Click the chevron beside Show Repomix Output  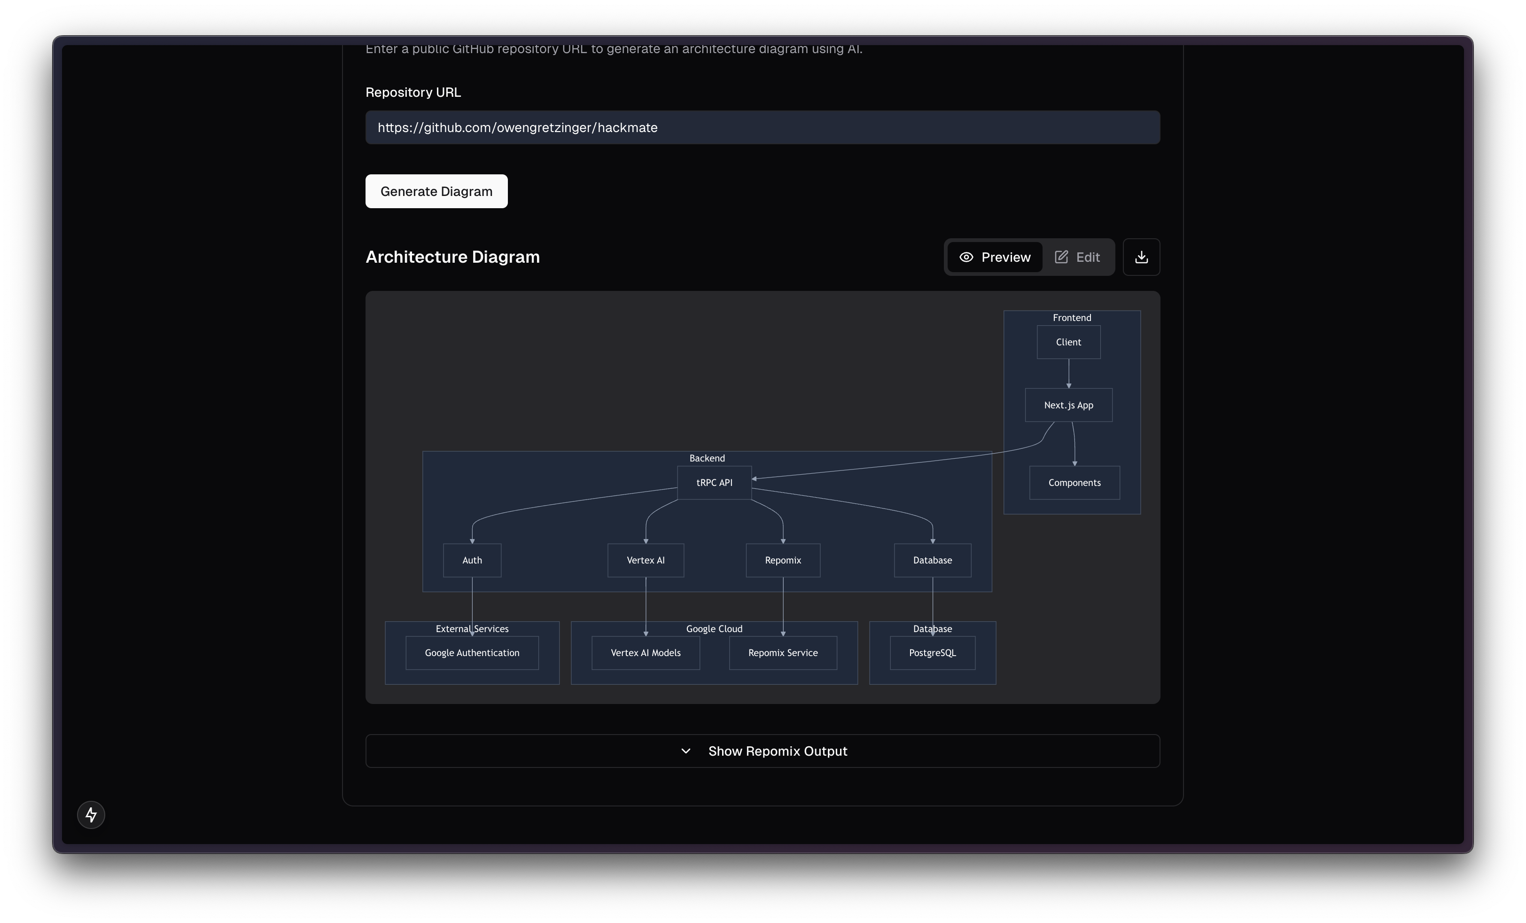click(x=685, y=751)
